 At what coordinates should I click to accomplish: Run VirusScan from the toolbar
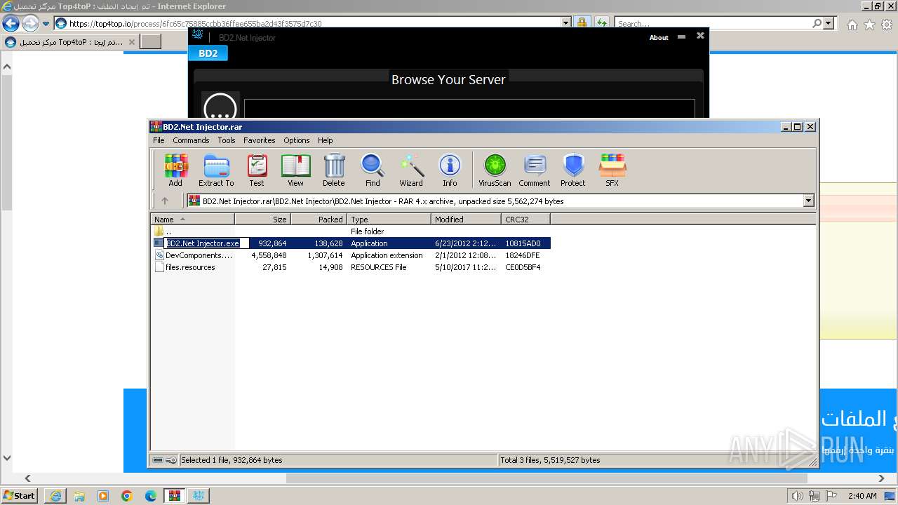click(495, 170)
